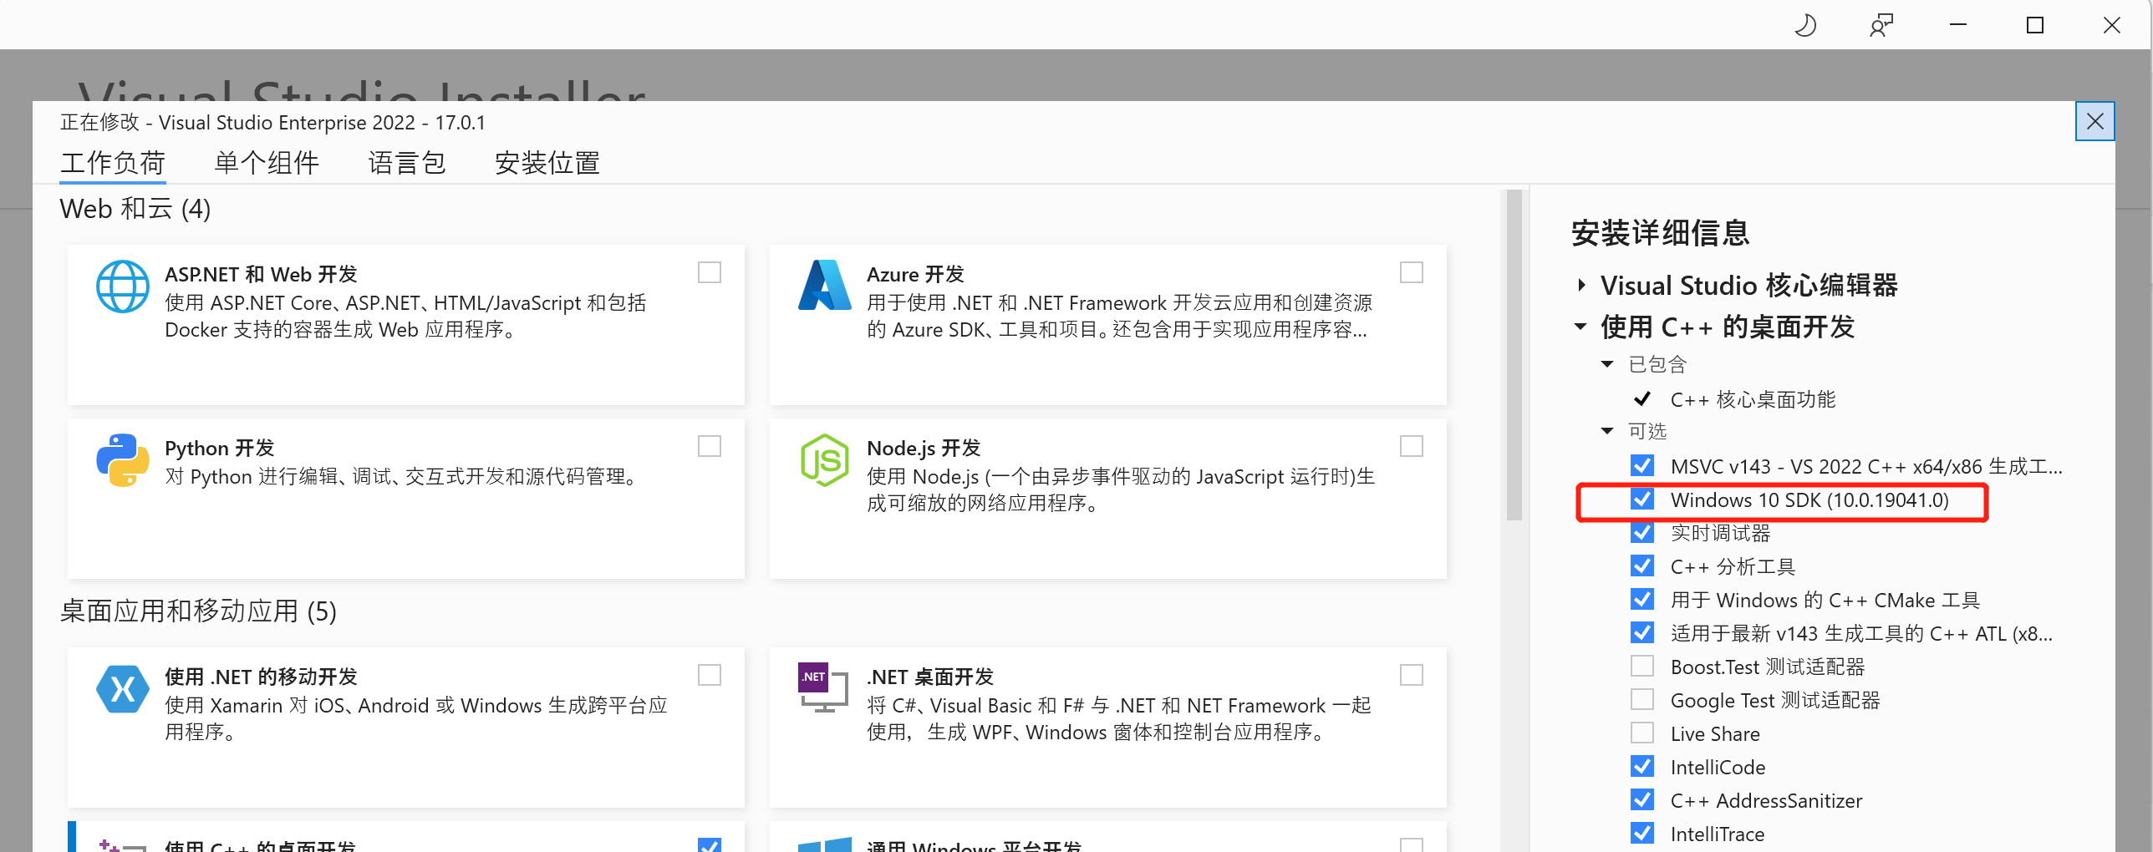Uncheck the C++ 分析工具 option
Viewport: 2153px width, 852px height.
[1642, 566]
